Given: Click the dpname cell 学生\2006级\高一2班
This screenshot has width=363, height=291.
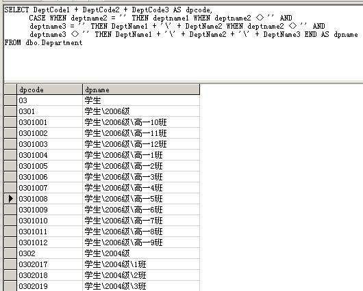Looking at the screenshot, I should point(141,166).
